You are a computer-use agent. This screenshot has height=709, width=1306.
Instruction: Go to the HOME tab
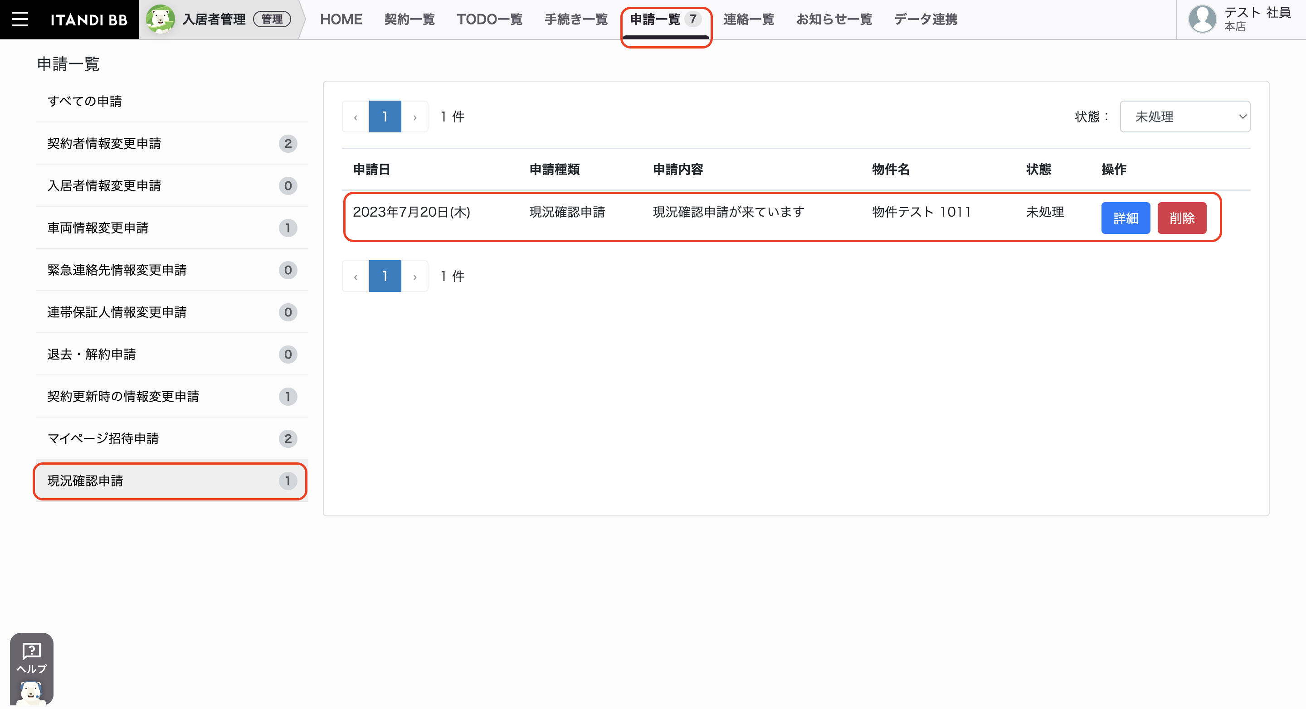(341, 19)
